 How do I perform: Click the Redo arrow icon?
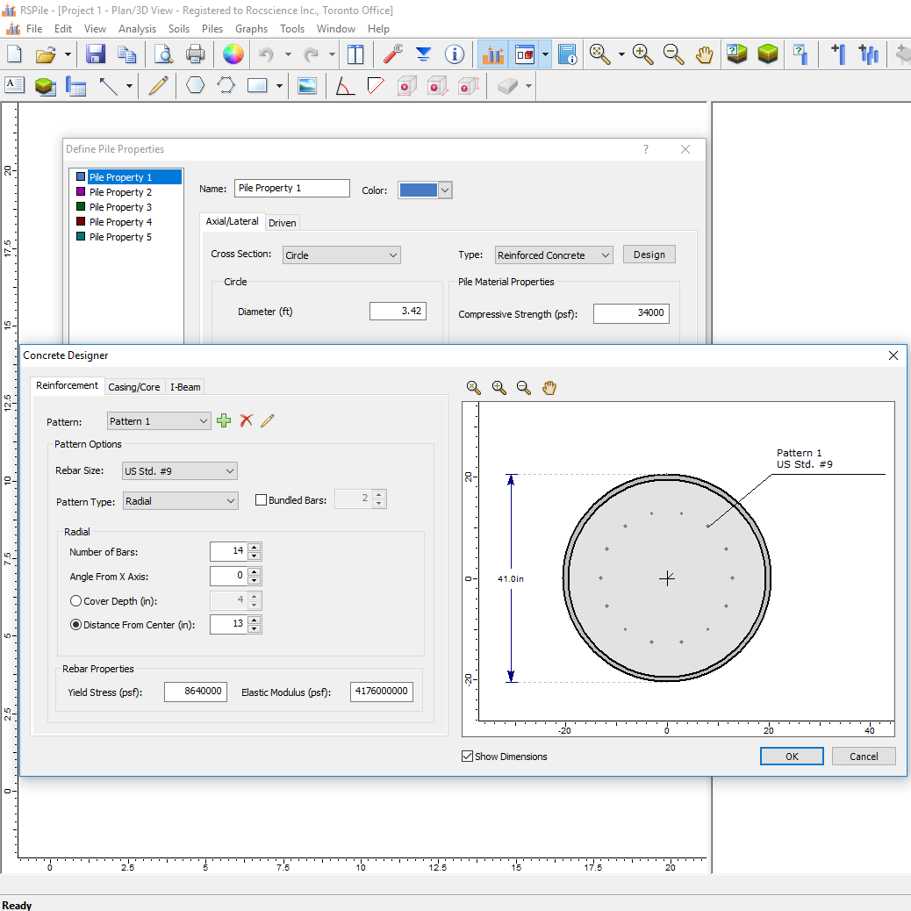tap(311, 54)
